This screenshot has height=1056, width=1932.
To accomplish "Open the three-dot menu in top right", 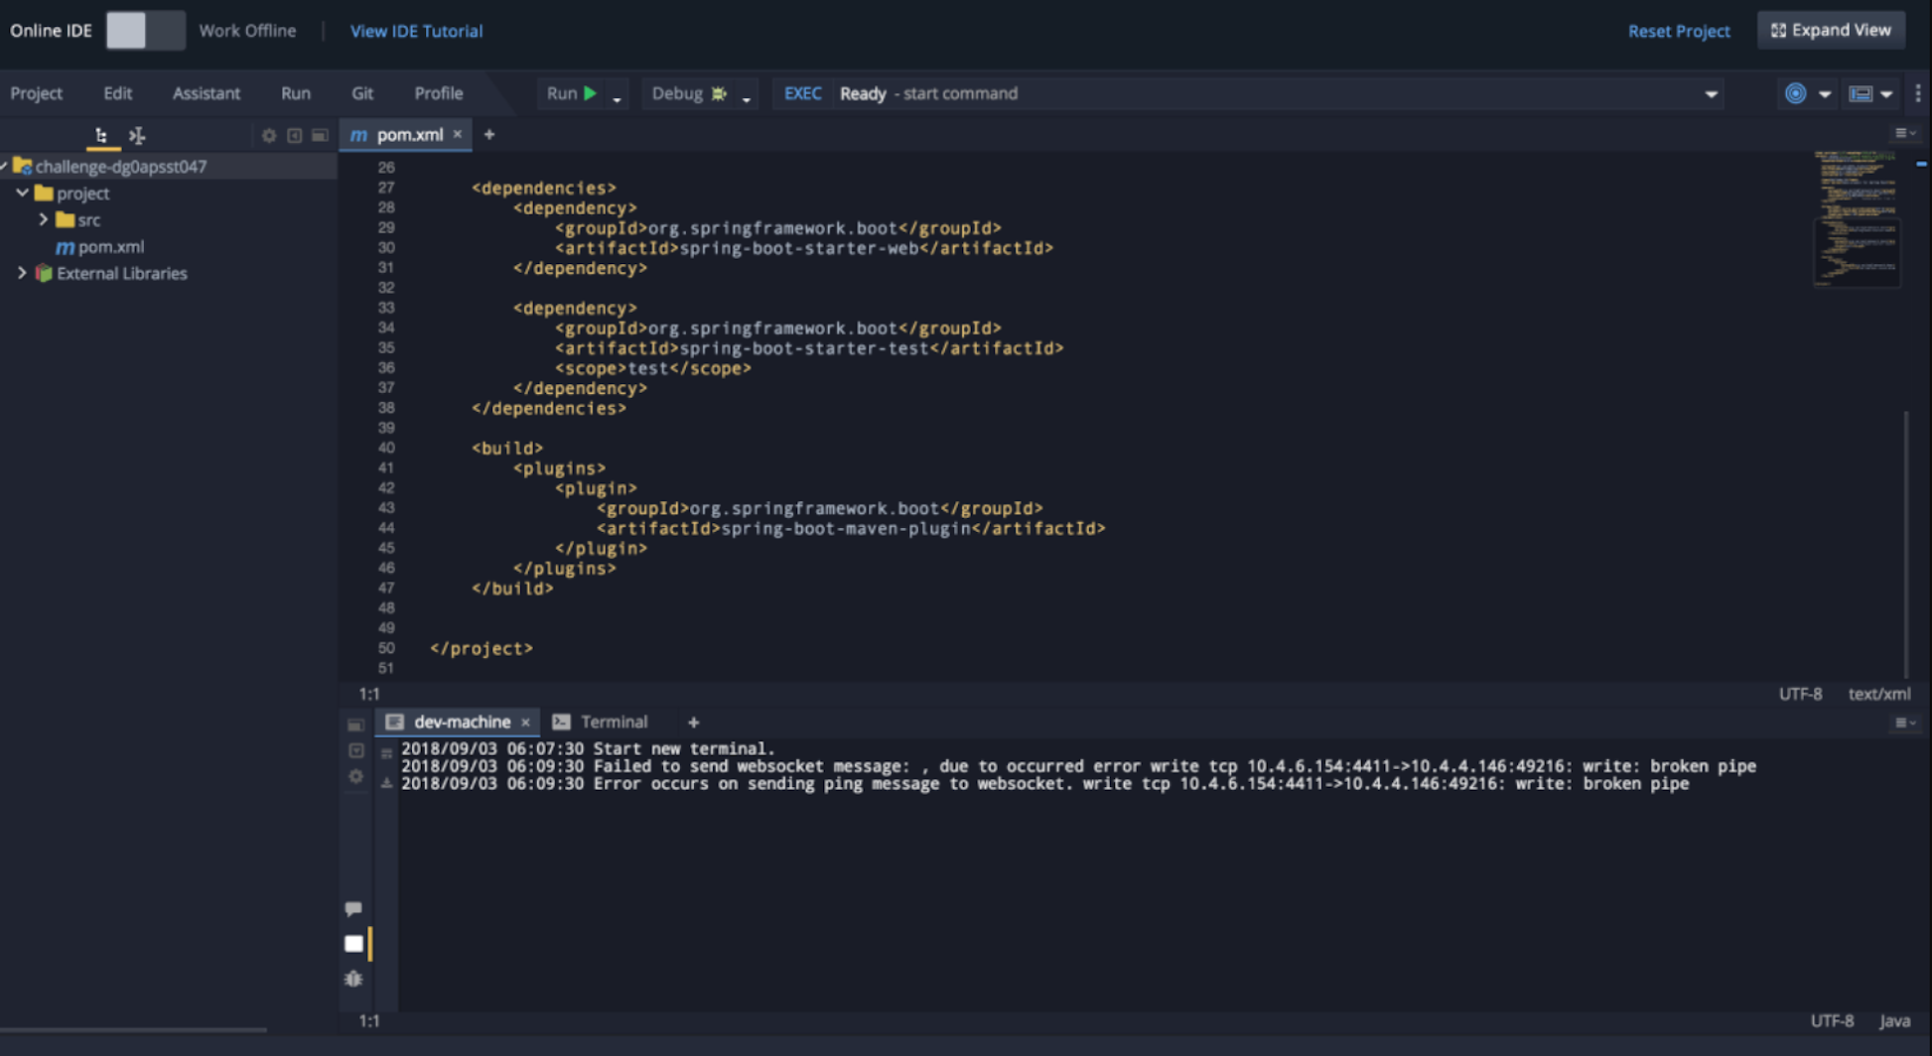I will (x=1919, y=92).
